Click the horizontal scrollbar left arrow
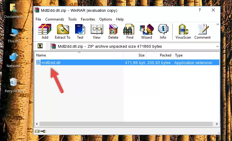This screenshot has width=232, height=141. 37,124
